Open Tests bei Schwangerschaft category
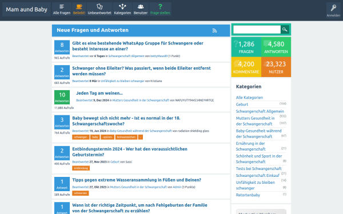 tap(258, 168)
